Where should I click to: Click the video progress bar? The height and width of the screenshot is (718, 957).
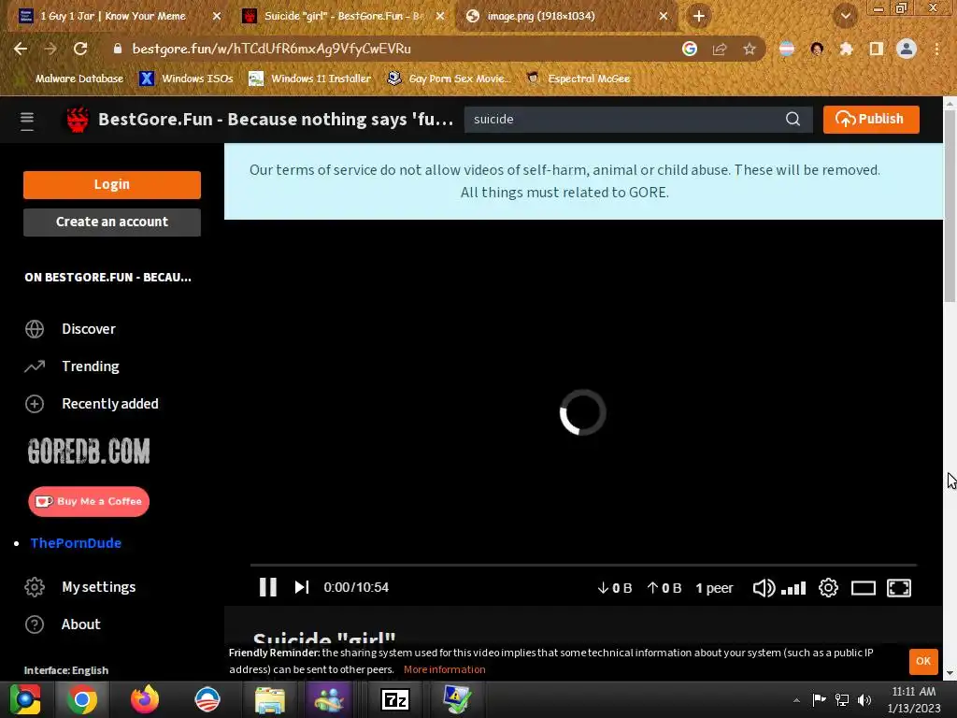583,566
